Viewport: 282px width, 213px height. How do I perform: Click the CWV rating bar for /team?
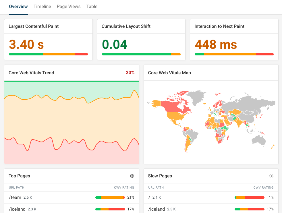pyautogui.click(x=110, y=197)
